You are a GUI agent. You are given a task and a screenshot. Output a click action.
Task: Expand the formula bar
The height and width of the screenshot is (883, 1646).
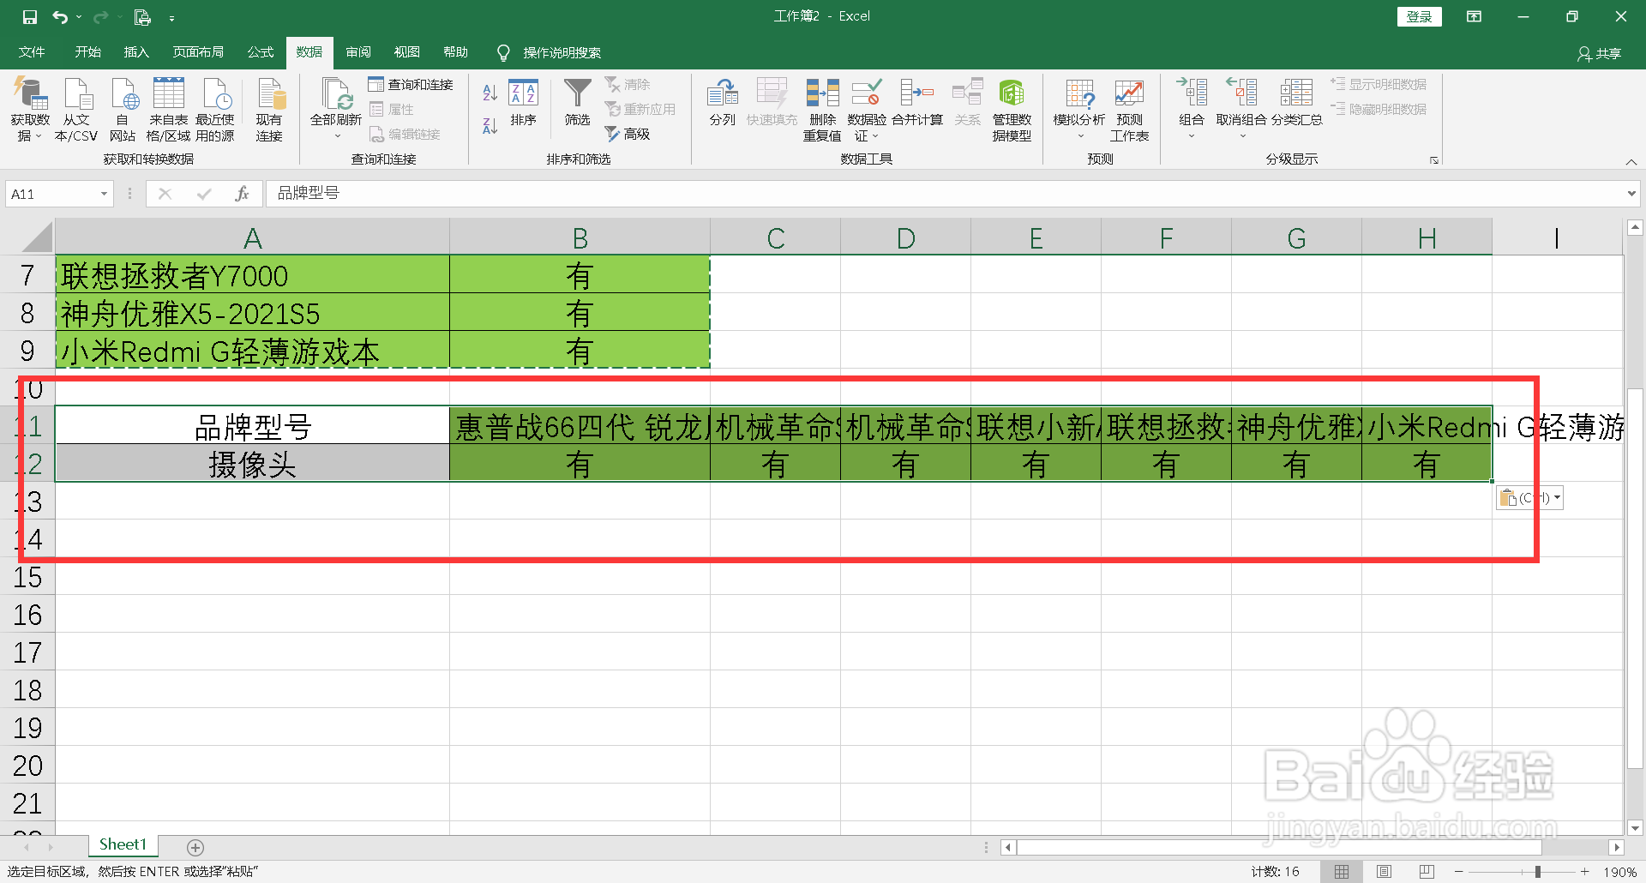pyautogui.click(x=1631, y=194)
